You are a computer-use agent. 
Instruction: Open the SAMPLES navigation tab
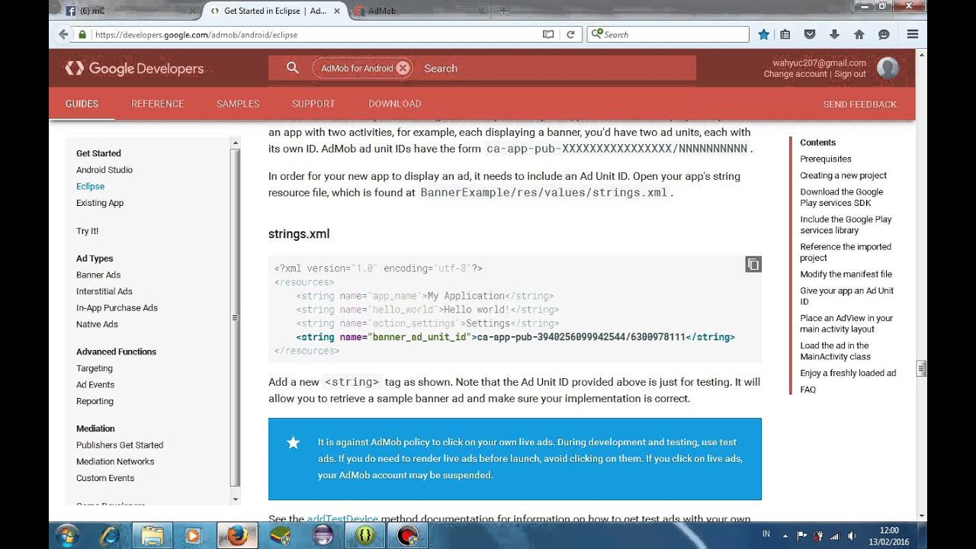238,104
